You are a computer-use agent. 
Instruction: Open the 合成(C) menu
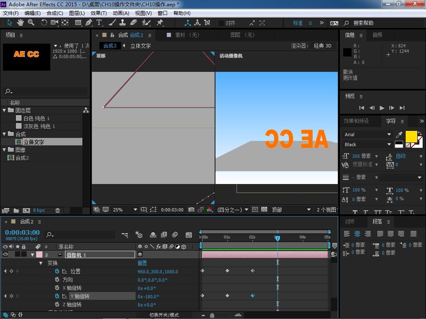pos(55,13)
